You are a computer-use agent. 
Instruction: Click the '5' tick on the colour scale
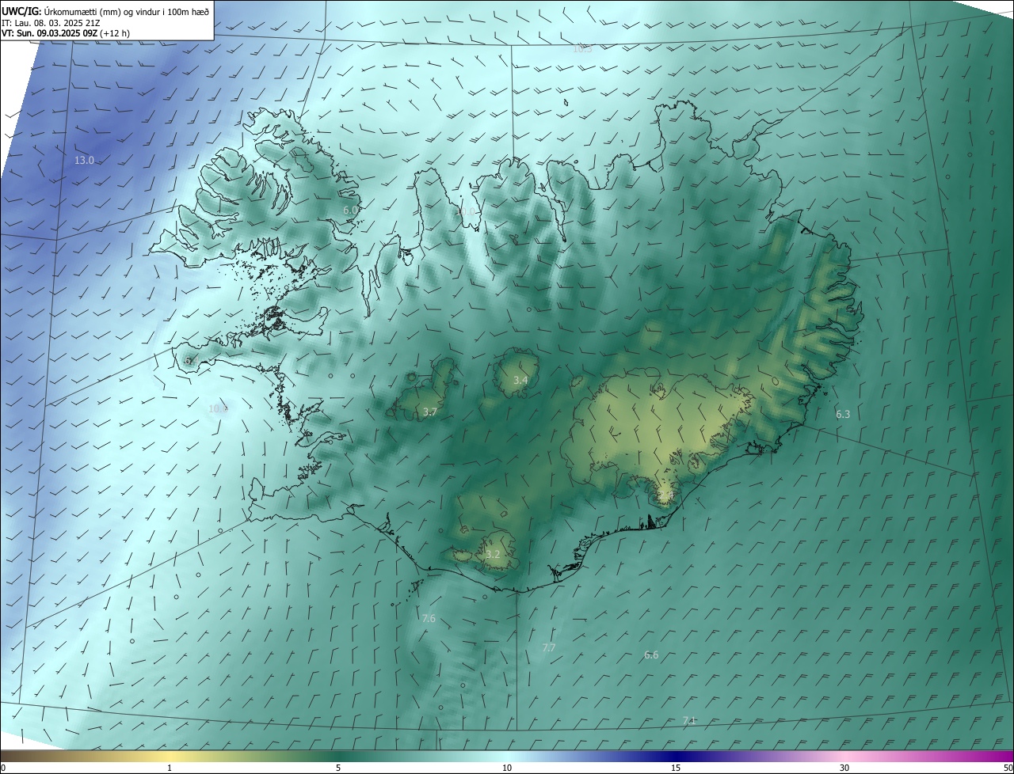click(338, 768)
